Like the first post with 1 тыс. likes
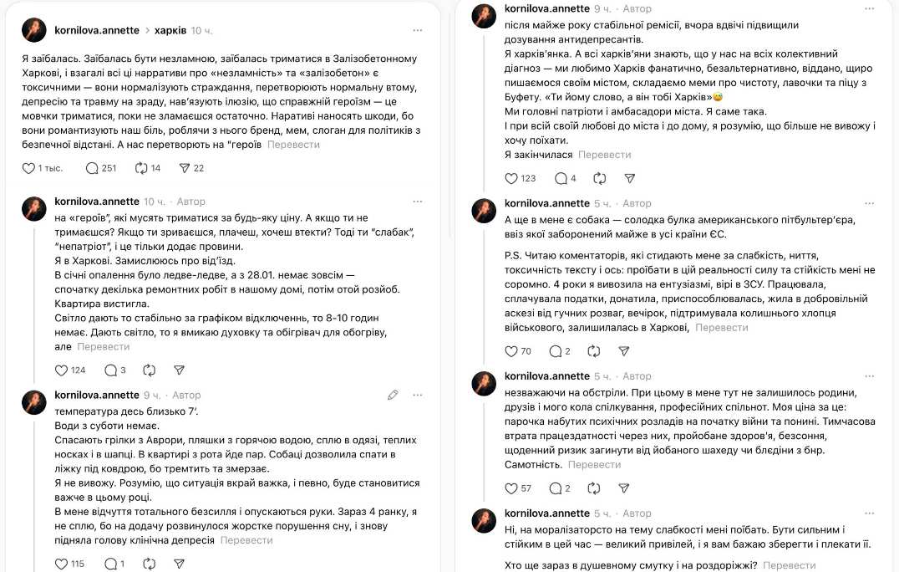The width and height of the screenshot is (899, 572). (x=28, y=168)
